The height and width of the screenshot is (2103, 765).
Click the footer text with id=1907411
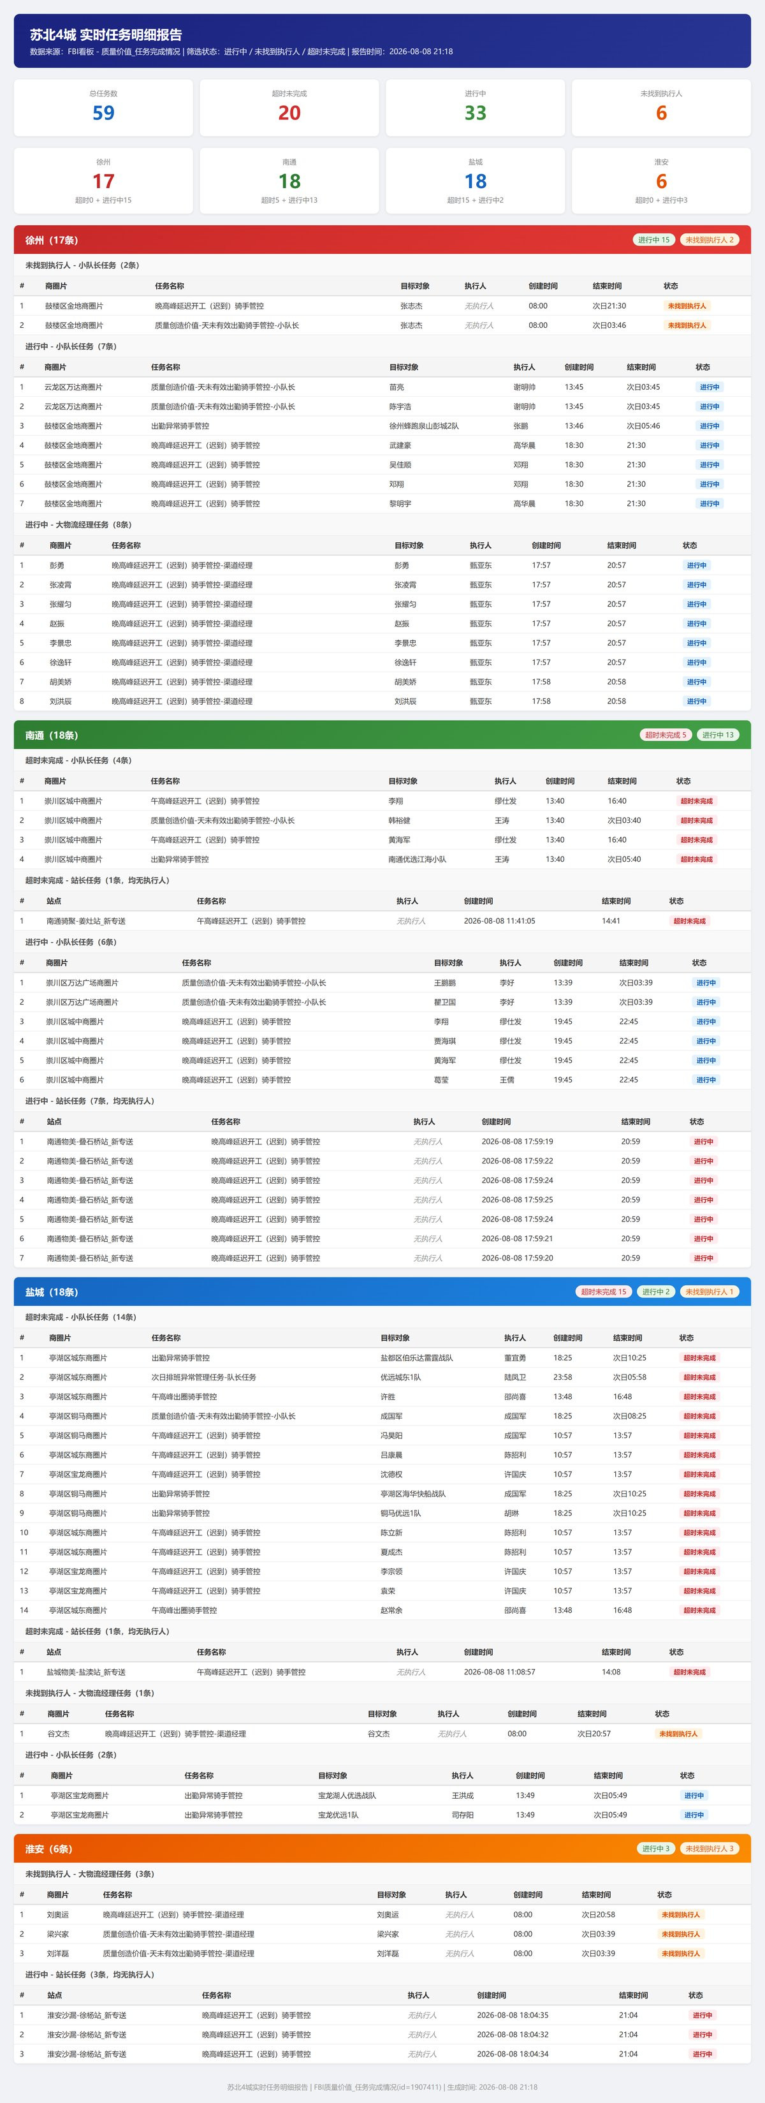pos(382,2086)
